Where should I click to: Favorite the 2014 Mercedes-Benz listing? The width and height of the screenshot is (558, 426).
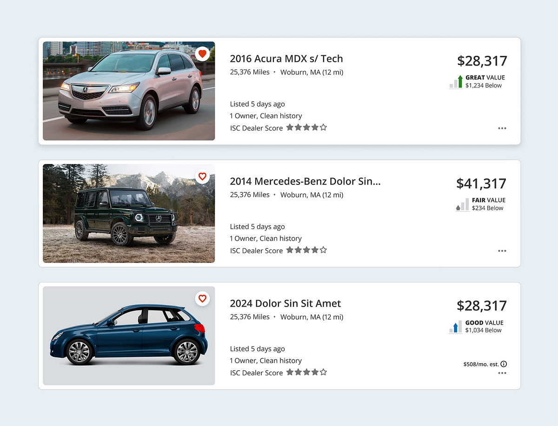coord(203,177)
